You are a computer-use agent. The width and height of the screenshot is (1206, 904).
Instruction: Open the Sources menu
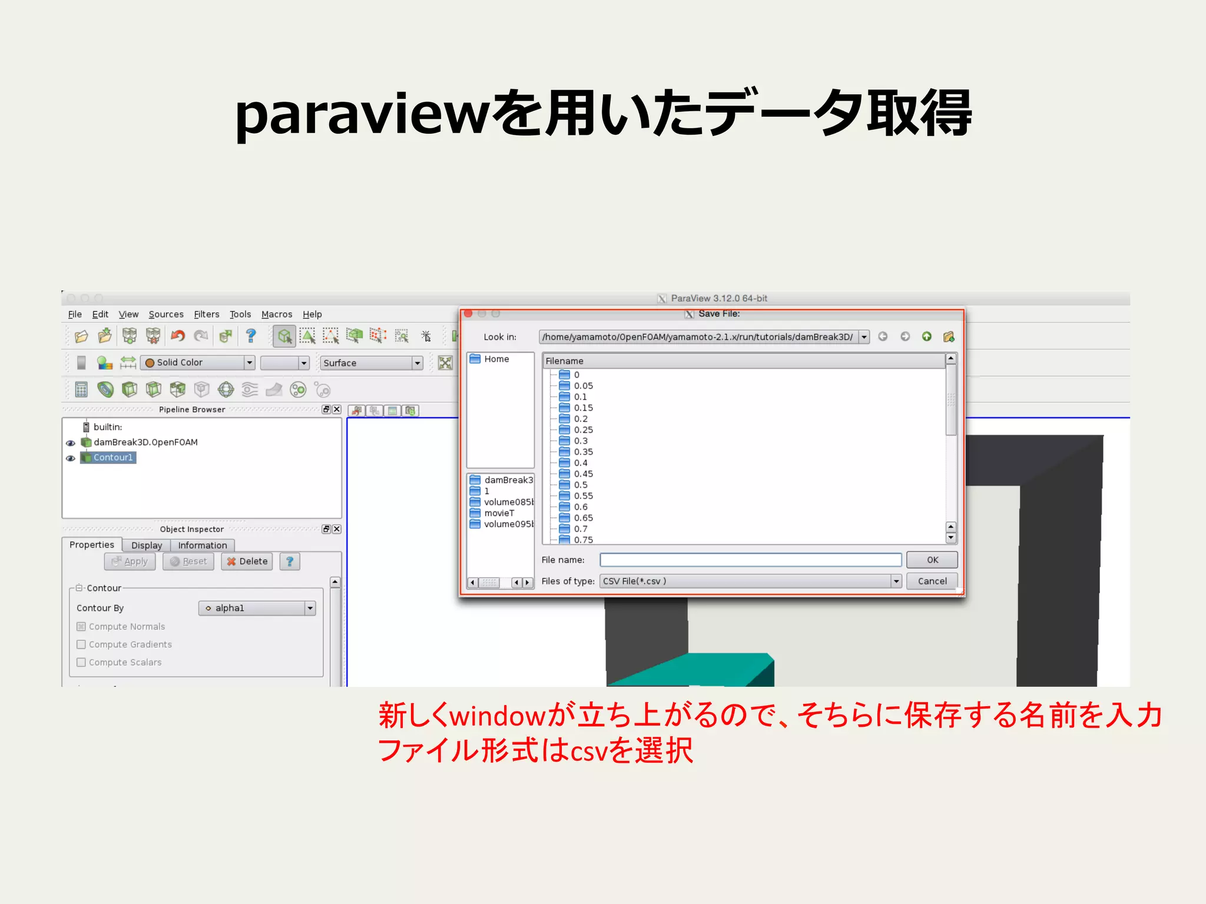166,314
